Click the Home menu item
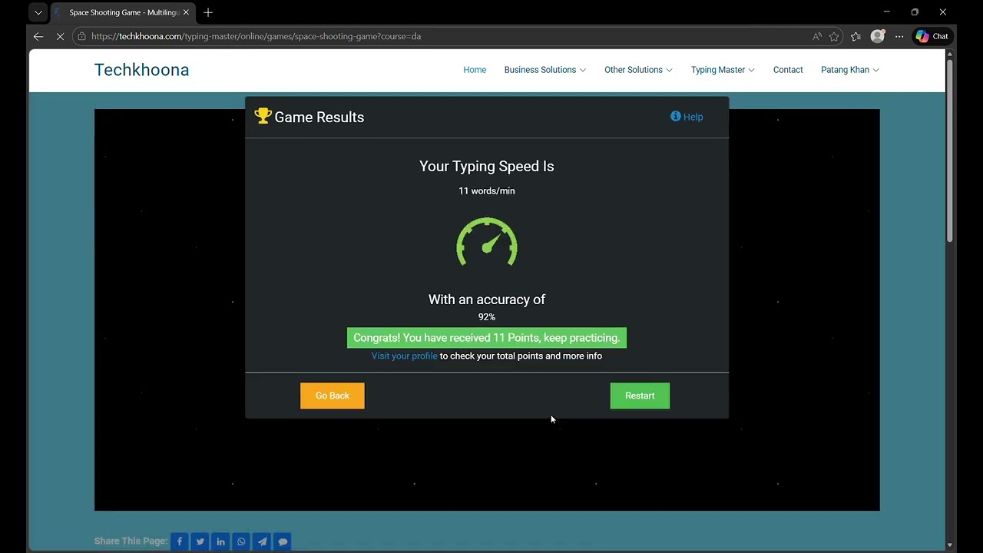The width and height of the screenshot is (983, 553). (475, 70)
